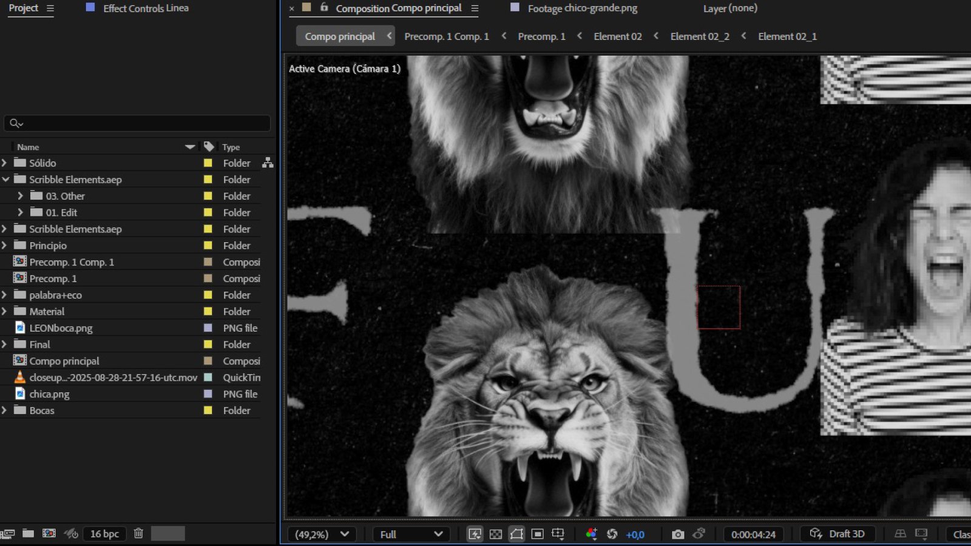
Task: Open the Full resolution dropdown
Action: point(410,534)
